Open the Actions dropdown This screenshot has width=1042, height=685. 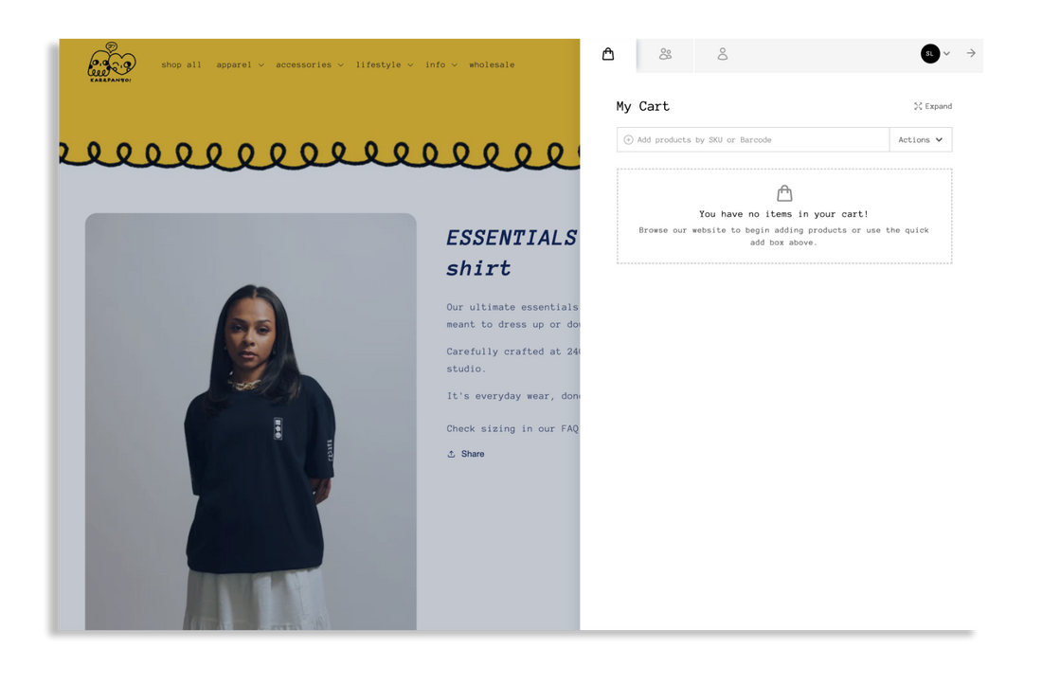(x=920, y=140)
